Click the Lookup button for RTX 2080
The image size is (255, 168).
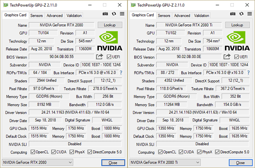point(110,25)
